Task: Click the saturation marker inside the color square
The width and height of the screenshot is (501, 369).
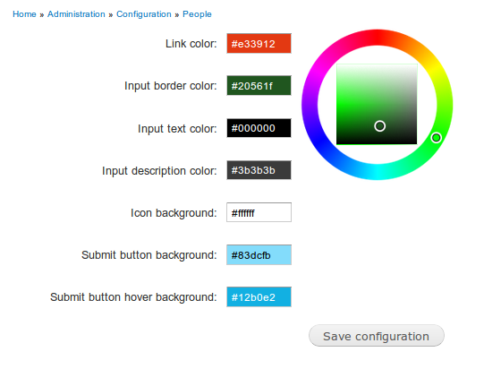Action: [379, 126]
